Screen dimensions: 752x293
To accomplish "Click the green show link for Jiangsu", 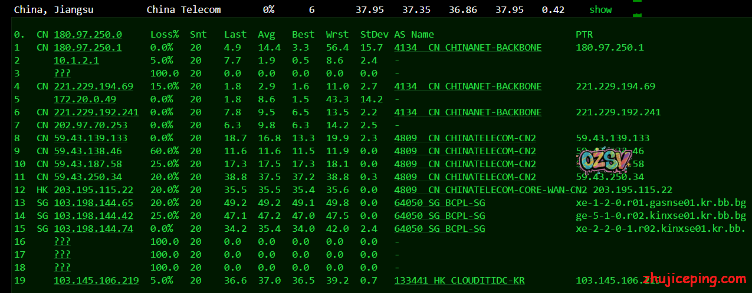I will (x=600, y=9).
